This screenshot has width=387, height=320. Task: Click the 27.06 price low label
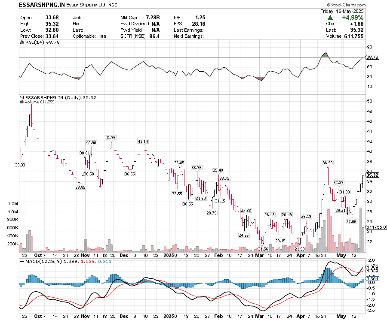351,222
